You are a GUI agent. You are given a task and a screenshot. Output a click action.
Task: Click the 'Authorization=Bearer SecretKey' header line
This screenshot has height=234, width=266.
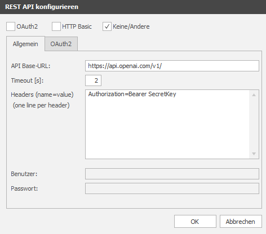point(132,94)
